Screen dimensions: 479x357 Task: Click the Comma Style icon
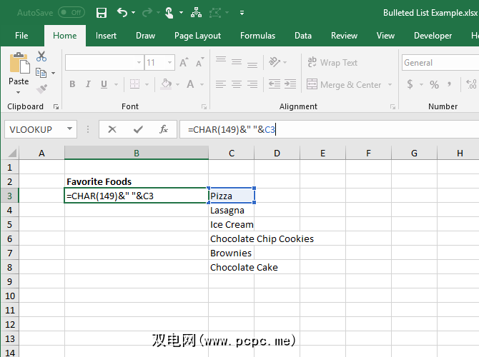(449, 84)
